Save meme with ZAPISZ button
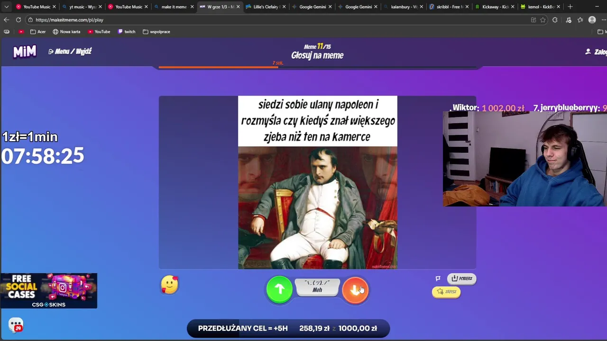Viewport: 607px width, 341px height. pos(446,292)
